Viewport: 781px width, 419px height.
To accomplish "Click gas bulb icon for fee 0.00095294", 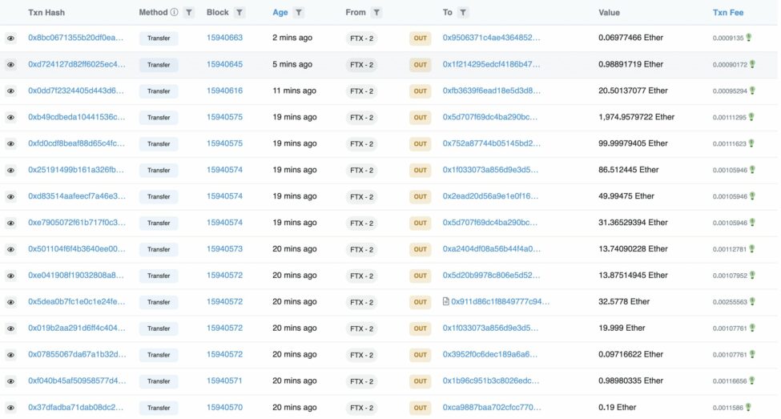I will click(752, 91).
